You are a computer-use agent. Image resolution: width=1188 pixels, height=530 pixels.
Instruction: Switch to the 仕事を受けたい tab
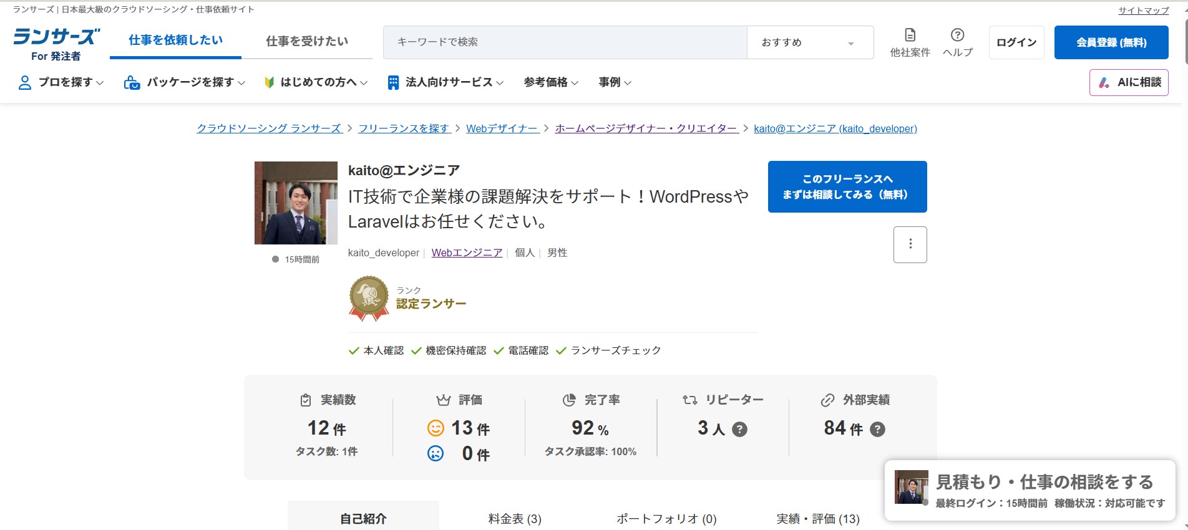307,41
